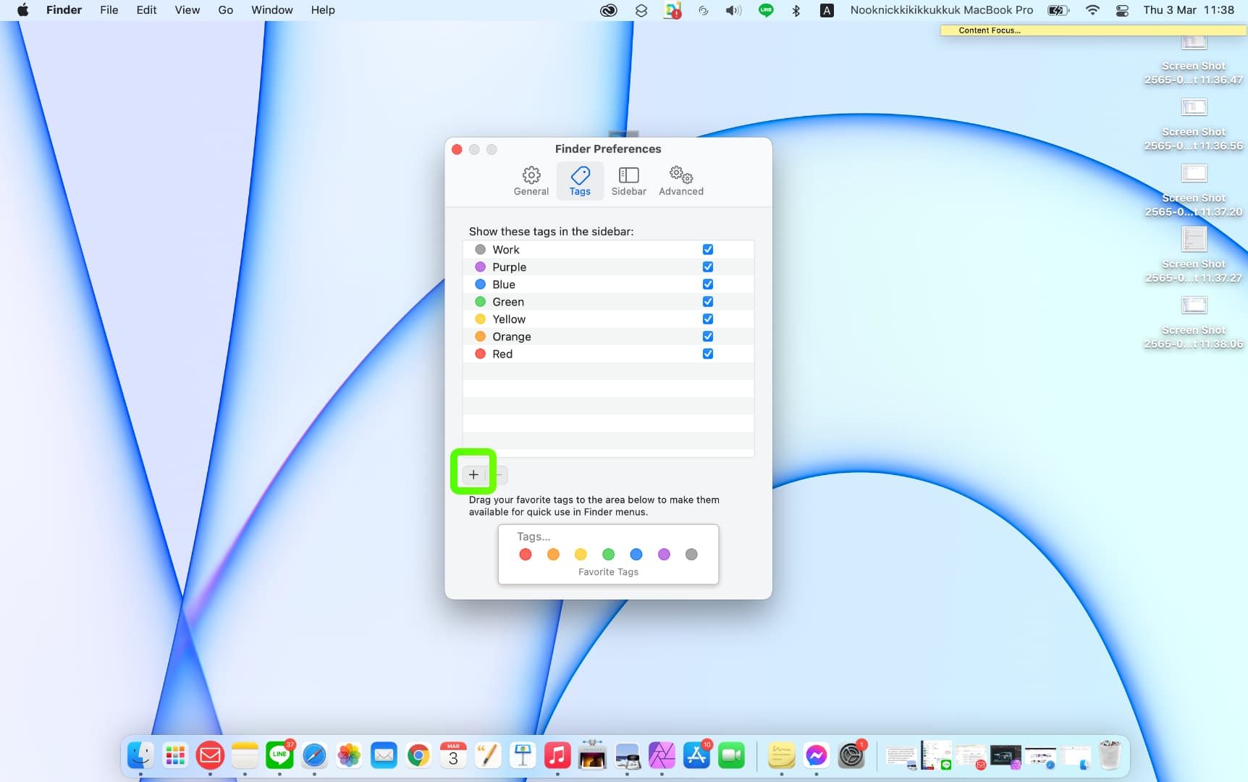
Task: Open the Go menu
Action: coord(225,10)
